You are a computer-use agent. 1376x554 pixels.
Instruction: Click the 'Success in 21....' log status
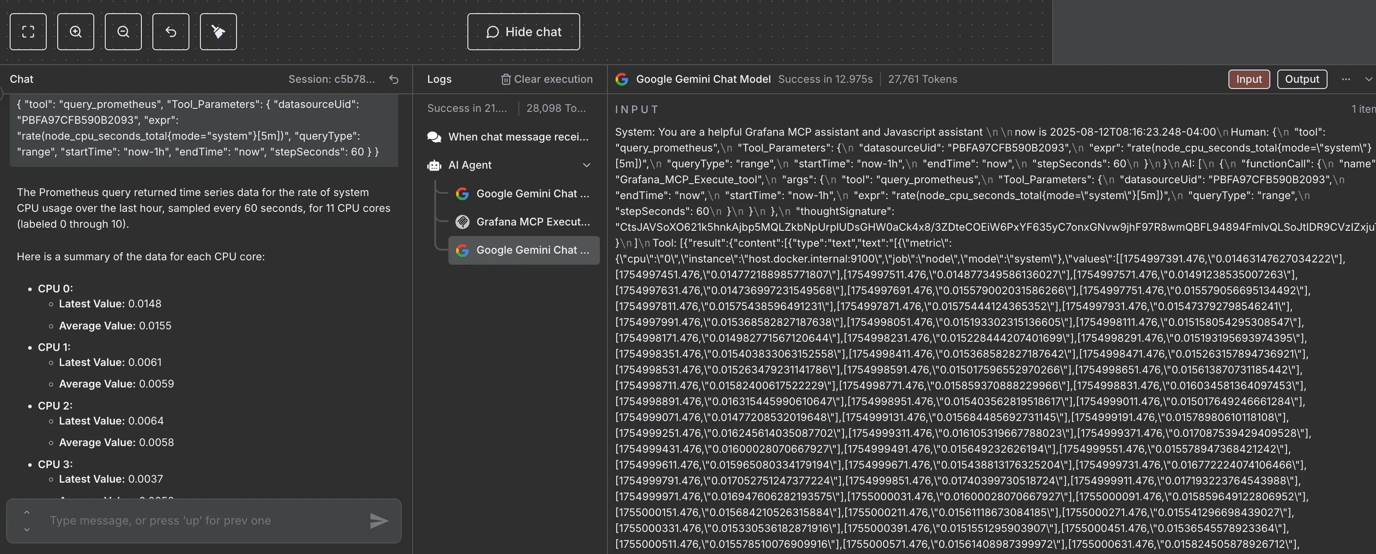pyautogui.click(x=467, y=108)
